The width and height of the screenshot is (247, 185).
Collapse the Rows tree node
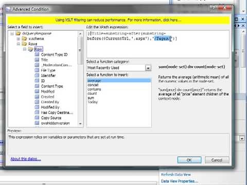pos(19,44)
